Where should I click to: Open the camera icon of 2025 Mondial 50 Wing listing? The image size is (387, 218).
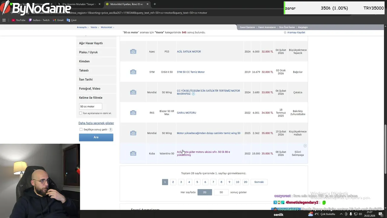point(133,133)
